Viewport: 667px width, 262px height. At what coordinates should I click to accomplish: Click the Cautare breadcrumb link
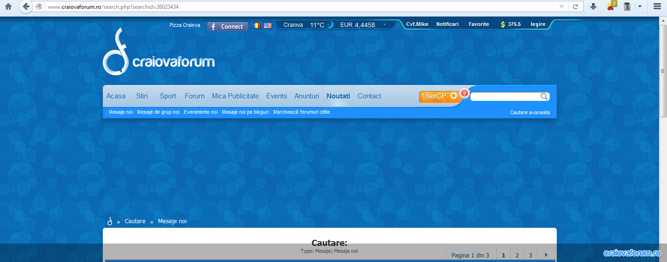135,221
